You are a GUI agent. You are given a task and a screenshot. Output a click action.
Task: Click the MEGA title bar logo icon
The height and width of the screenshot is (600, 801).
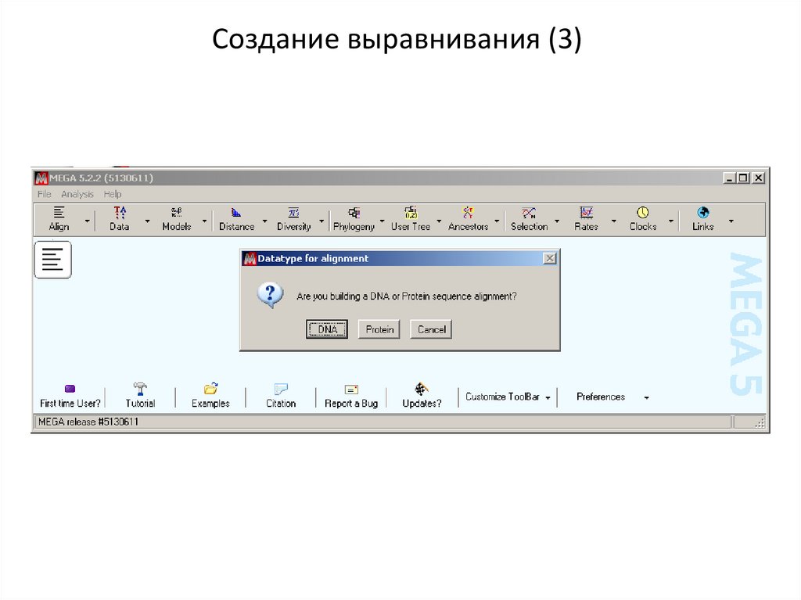point(41,178)
